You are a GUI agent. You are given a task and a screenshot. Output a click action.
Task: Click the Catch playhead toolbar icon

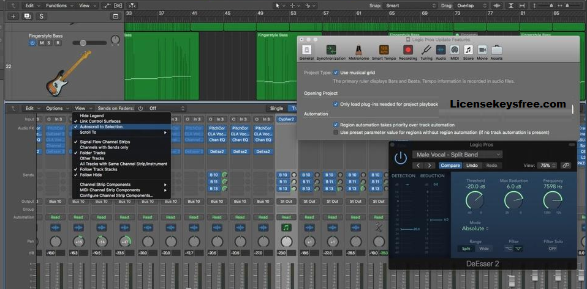coord(132,5)
